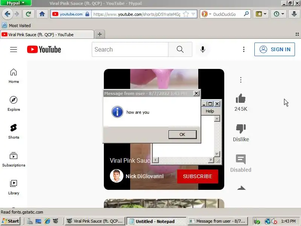Click the Disabled comments icon
301x226 pixels.
241,159
